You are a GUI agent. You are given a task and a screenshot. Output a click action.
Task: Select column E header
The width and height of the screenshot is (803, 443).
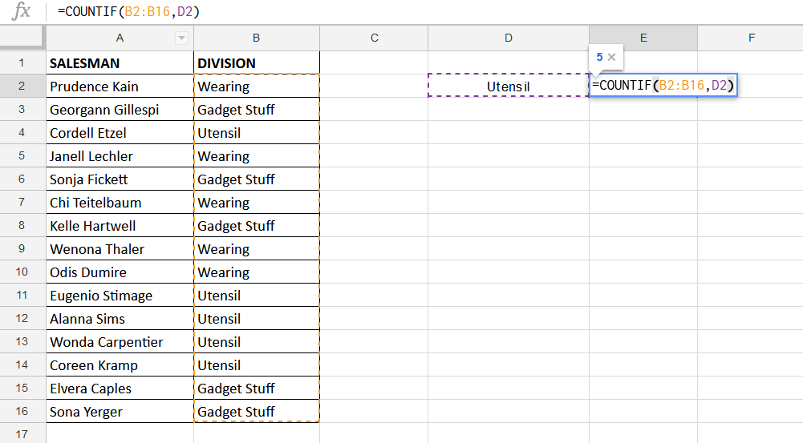[643, 38]
